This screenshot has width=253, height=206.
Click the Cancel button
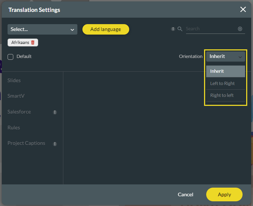(x=185, y=194)
